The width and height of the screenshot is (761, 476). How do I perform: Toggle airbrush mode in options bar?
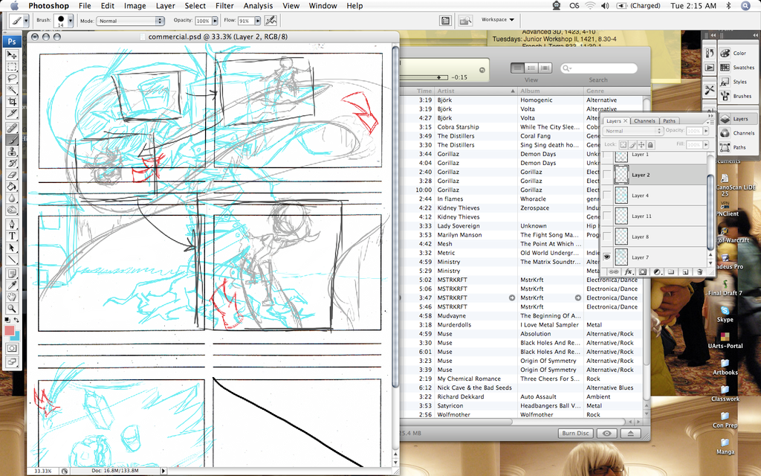(271, 20)
